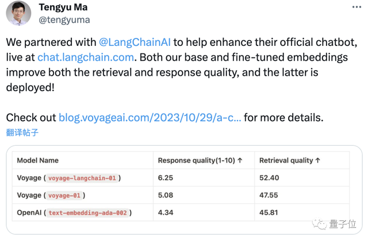Click the 45.81 OpenAI retrieval score
Image resolution: width=368 pixels, height=240 pixels.
pyautogui.click(x=269, y=213)
